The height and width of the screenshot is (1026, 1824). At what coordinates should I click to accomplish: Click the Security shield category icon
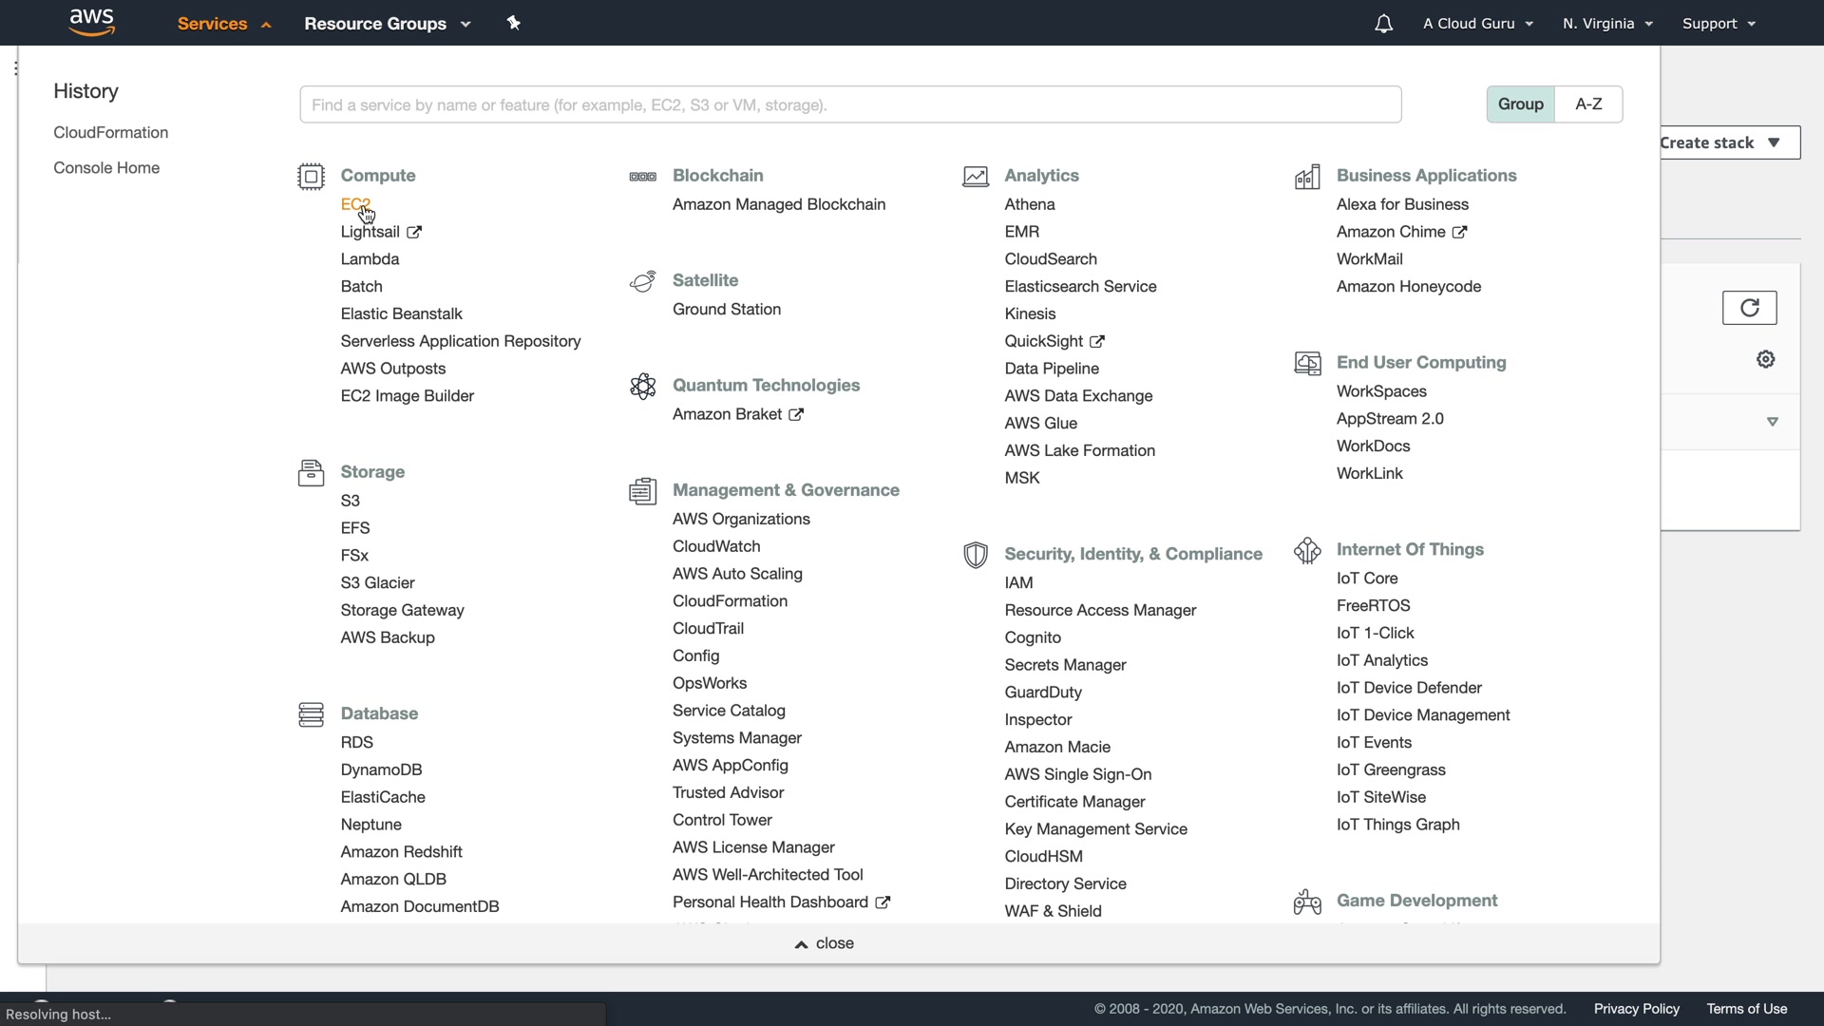pyautogui.click(x=975, y=555)
